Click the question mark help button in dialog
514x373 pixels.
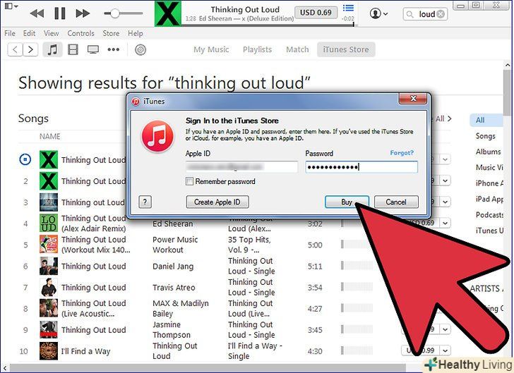click(x=145, y=202)
